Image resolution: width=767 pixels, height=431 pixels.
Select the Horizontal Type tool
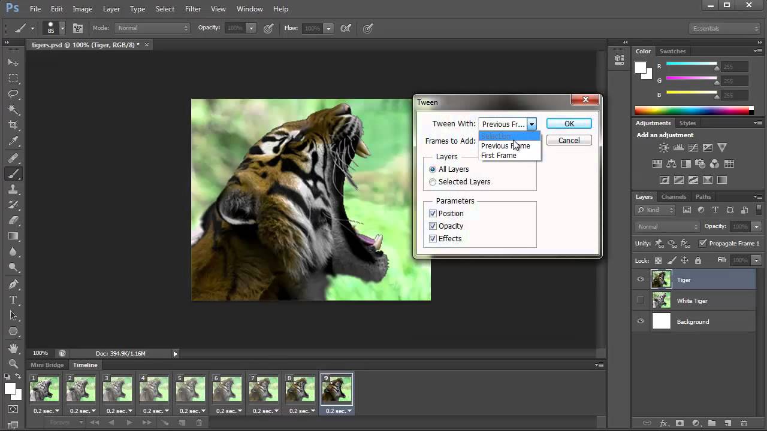coord(13,299)
